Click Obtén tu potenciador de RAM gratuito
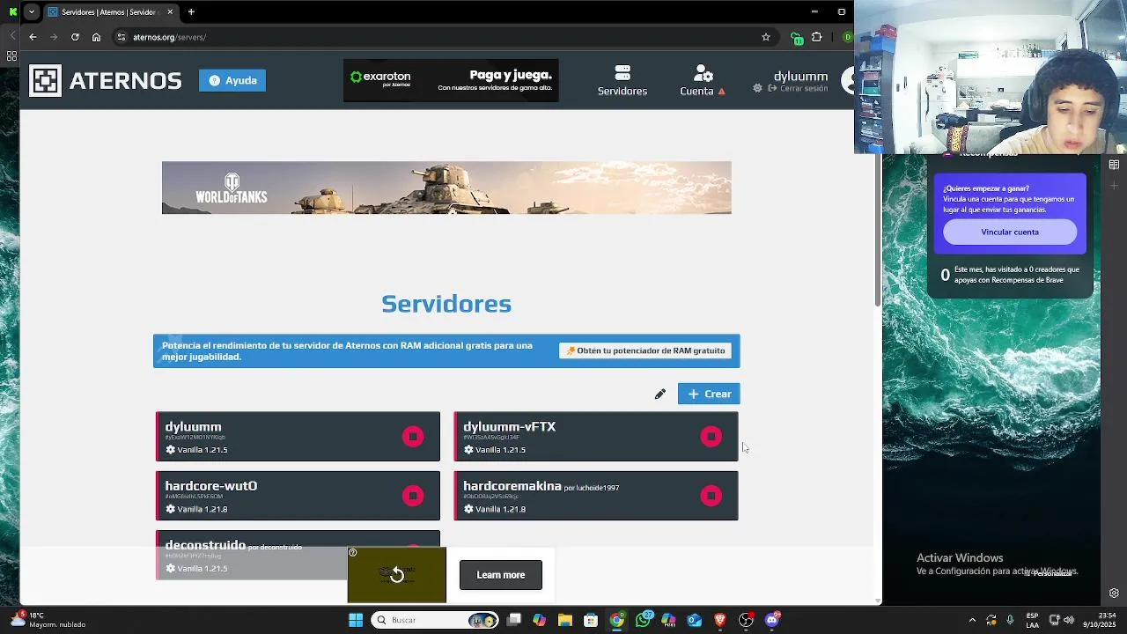 [x=645, y=350]
